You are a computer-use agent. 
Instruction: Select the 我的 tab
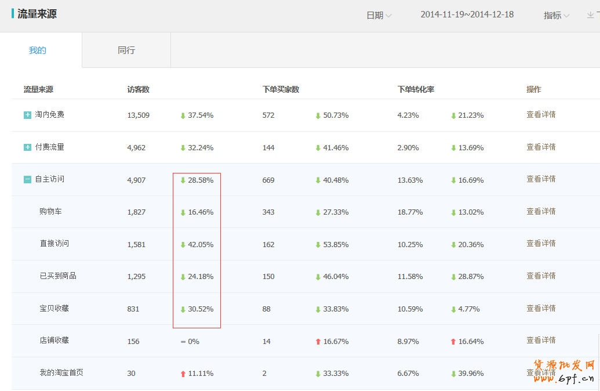[38, 50]
